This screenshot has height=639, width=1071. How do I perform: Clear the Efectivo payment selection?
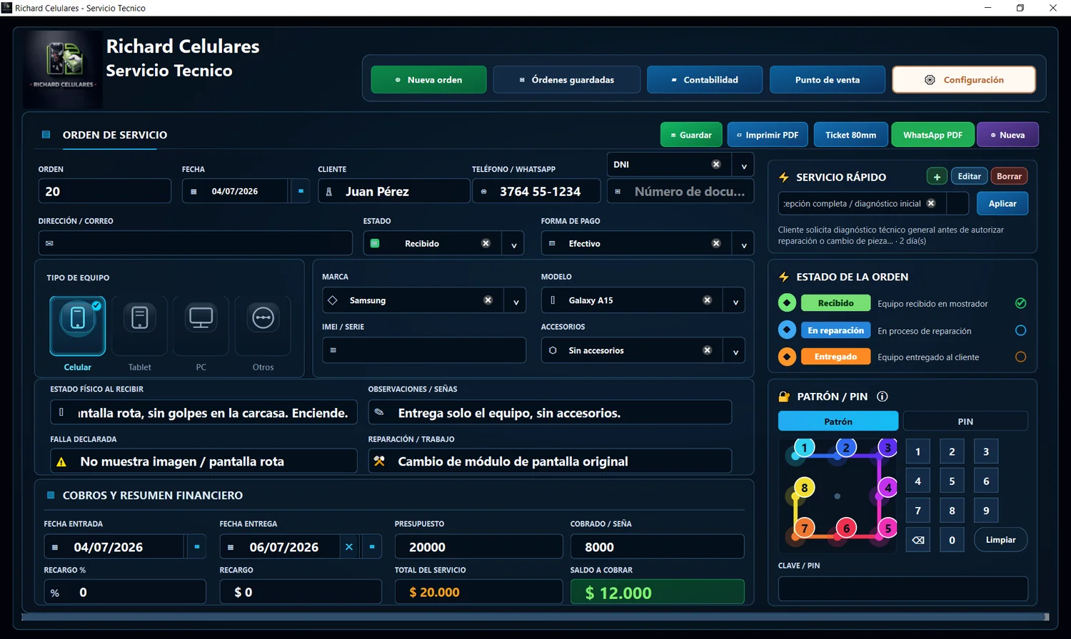(x=716, y=243)
